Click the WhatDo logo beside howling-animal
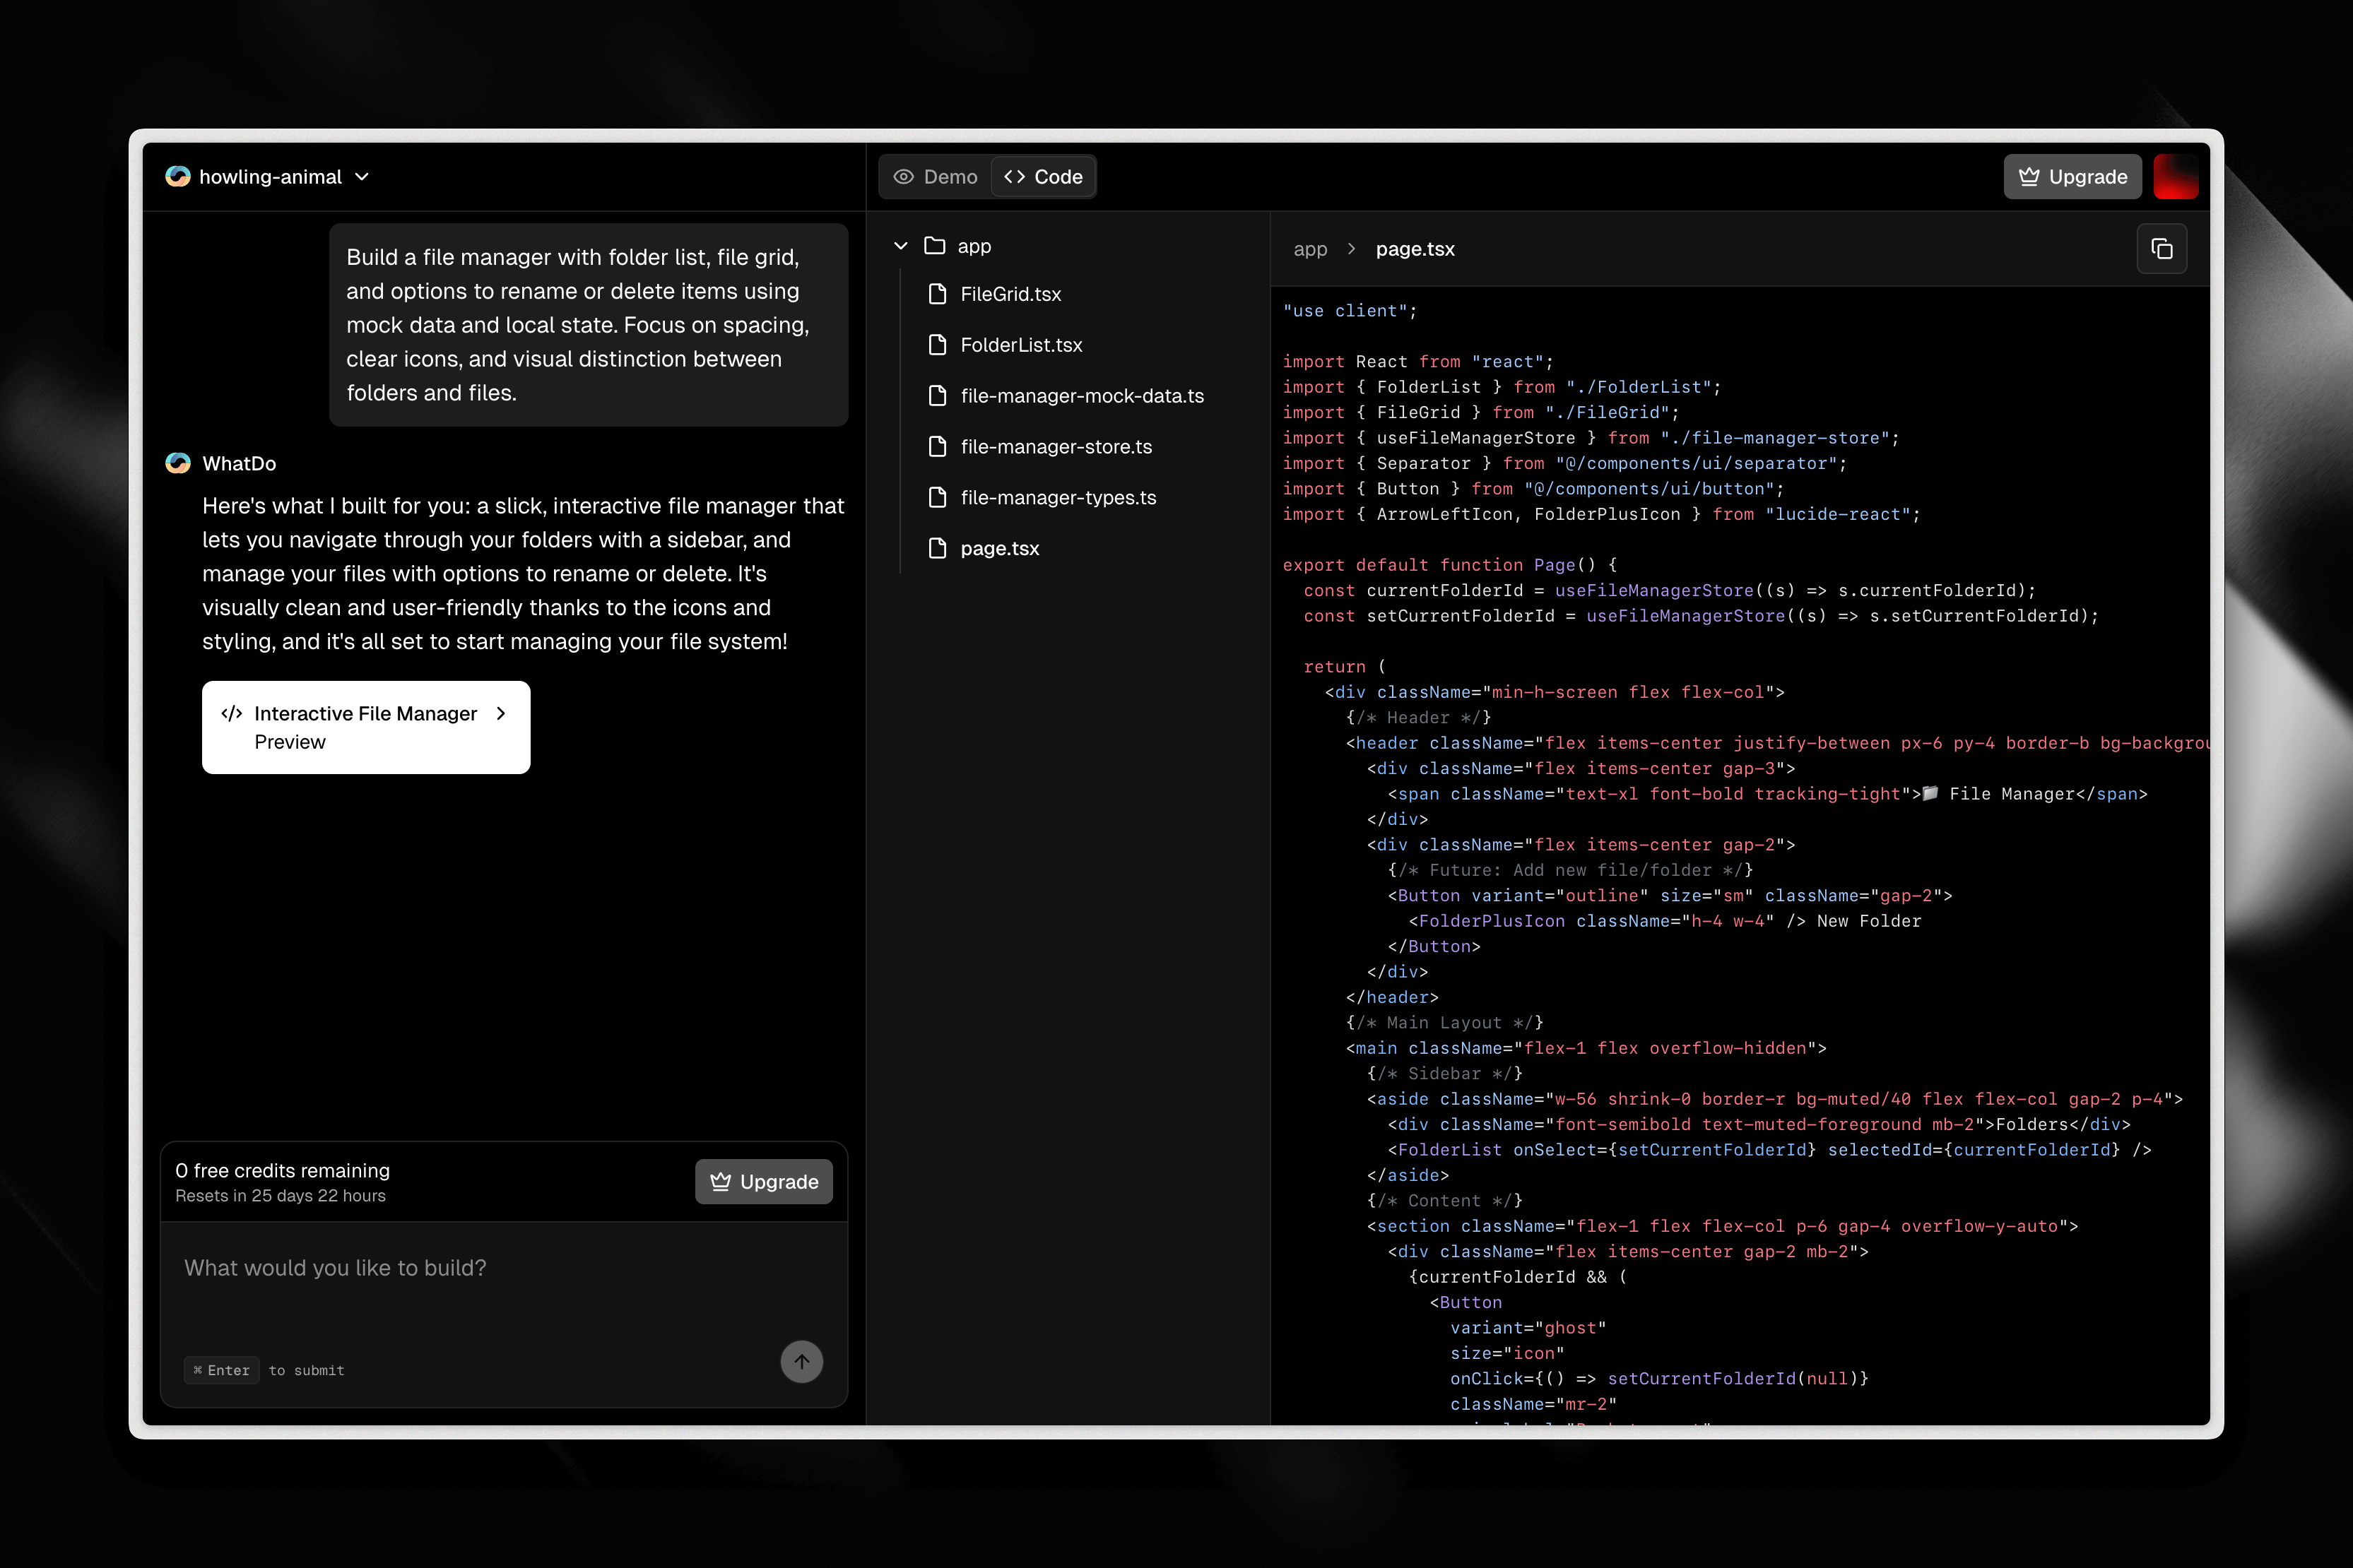The width and height of the screenshot is (2353, 1568). coord(178,177)
